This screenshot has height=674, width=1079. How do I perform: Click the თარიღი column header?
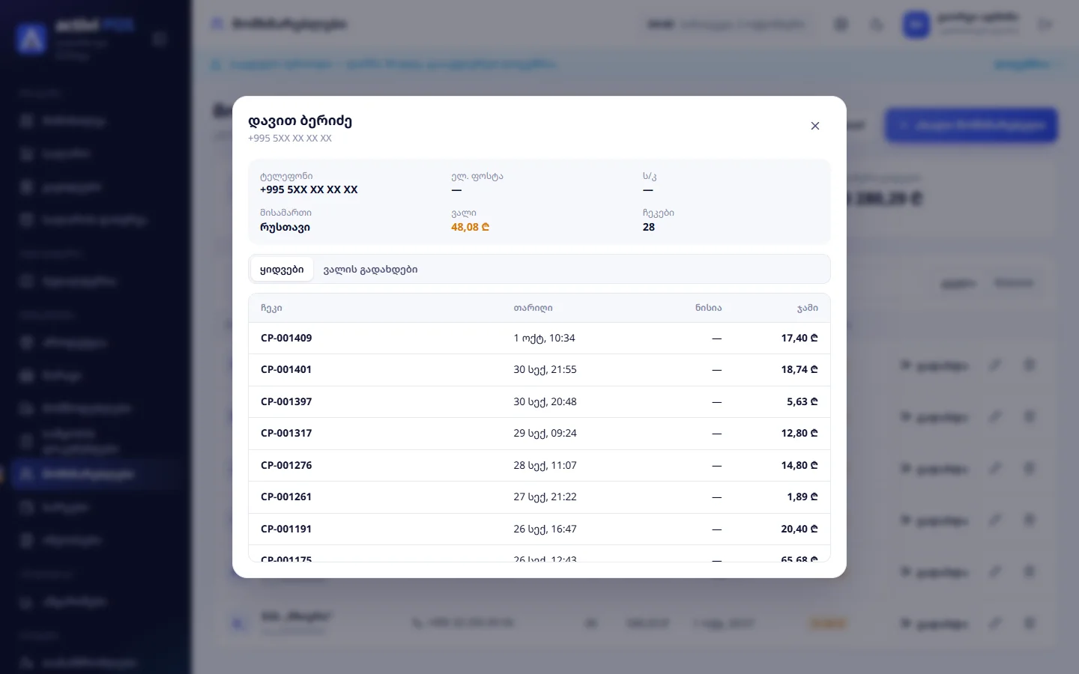tap(533, 308)
